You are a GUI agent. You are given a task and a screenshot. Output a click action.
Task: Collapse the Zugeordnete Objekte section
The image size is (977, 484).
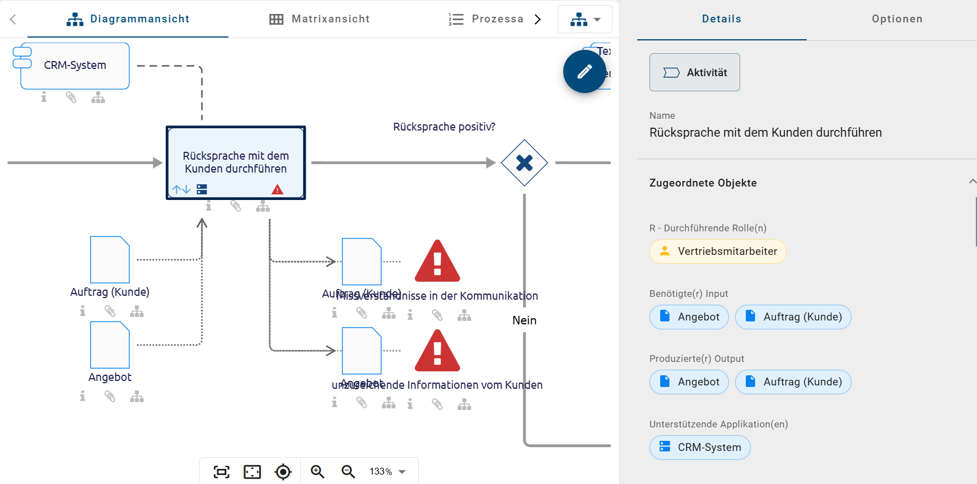(973, 182)
